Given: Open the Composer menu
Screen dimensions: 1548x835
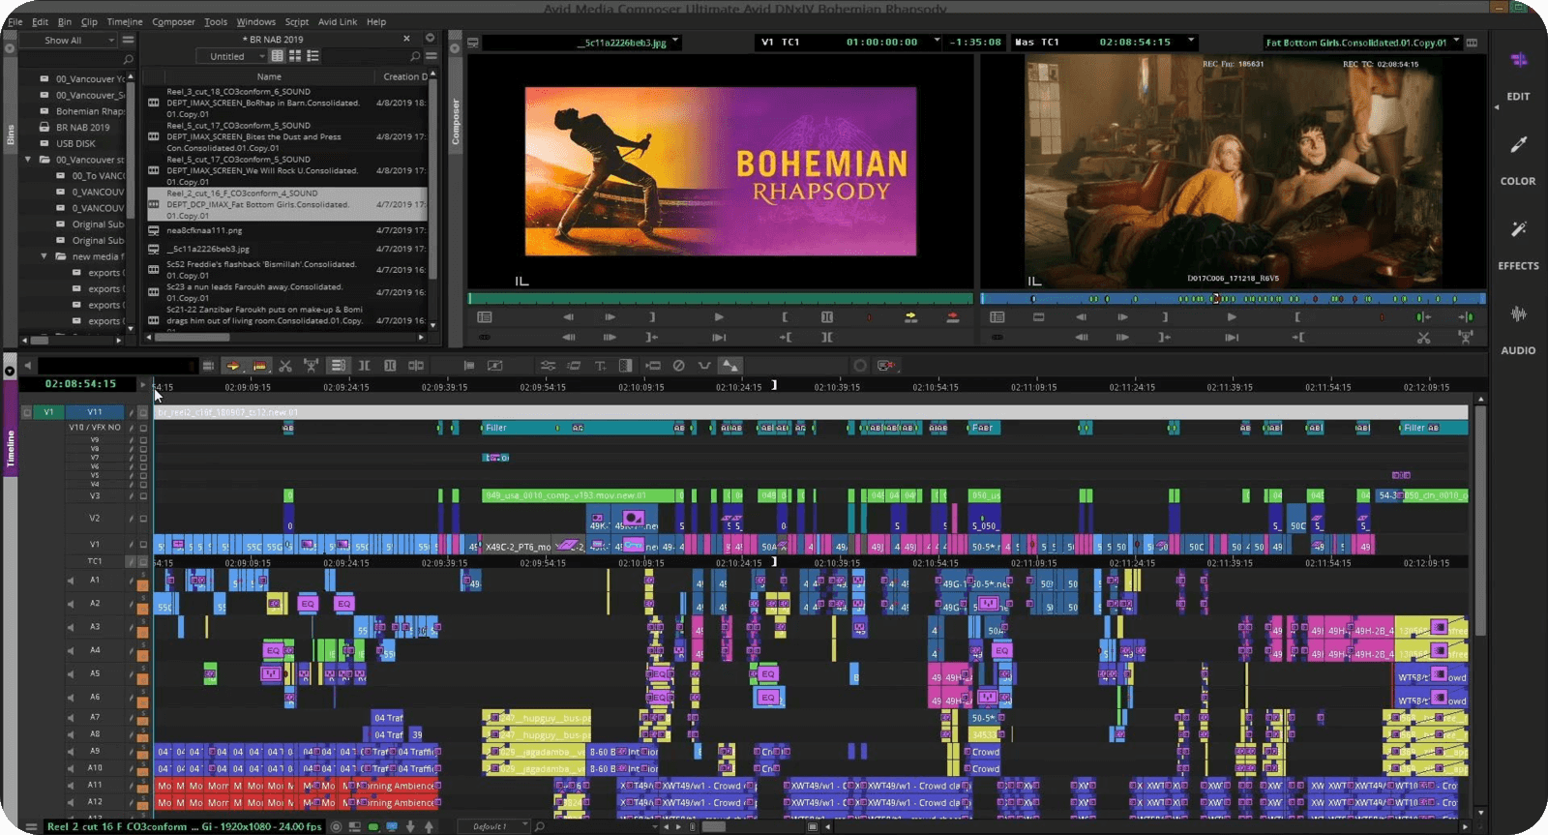Looking at the screenshot, I should click(173, 21).
